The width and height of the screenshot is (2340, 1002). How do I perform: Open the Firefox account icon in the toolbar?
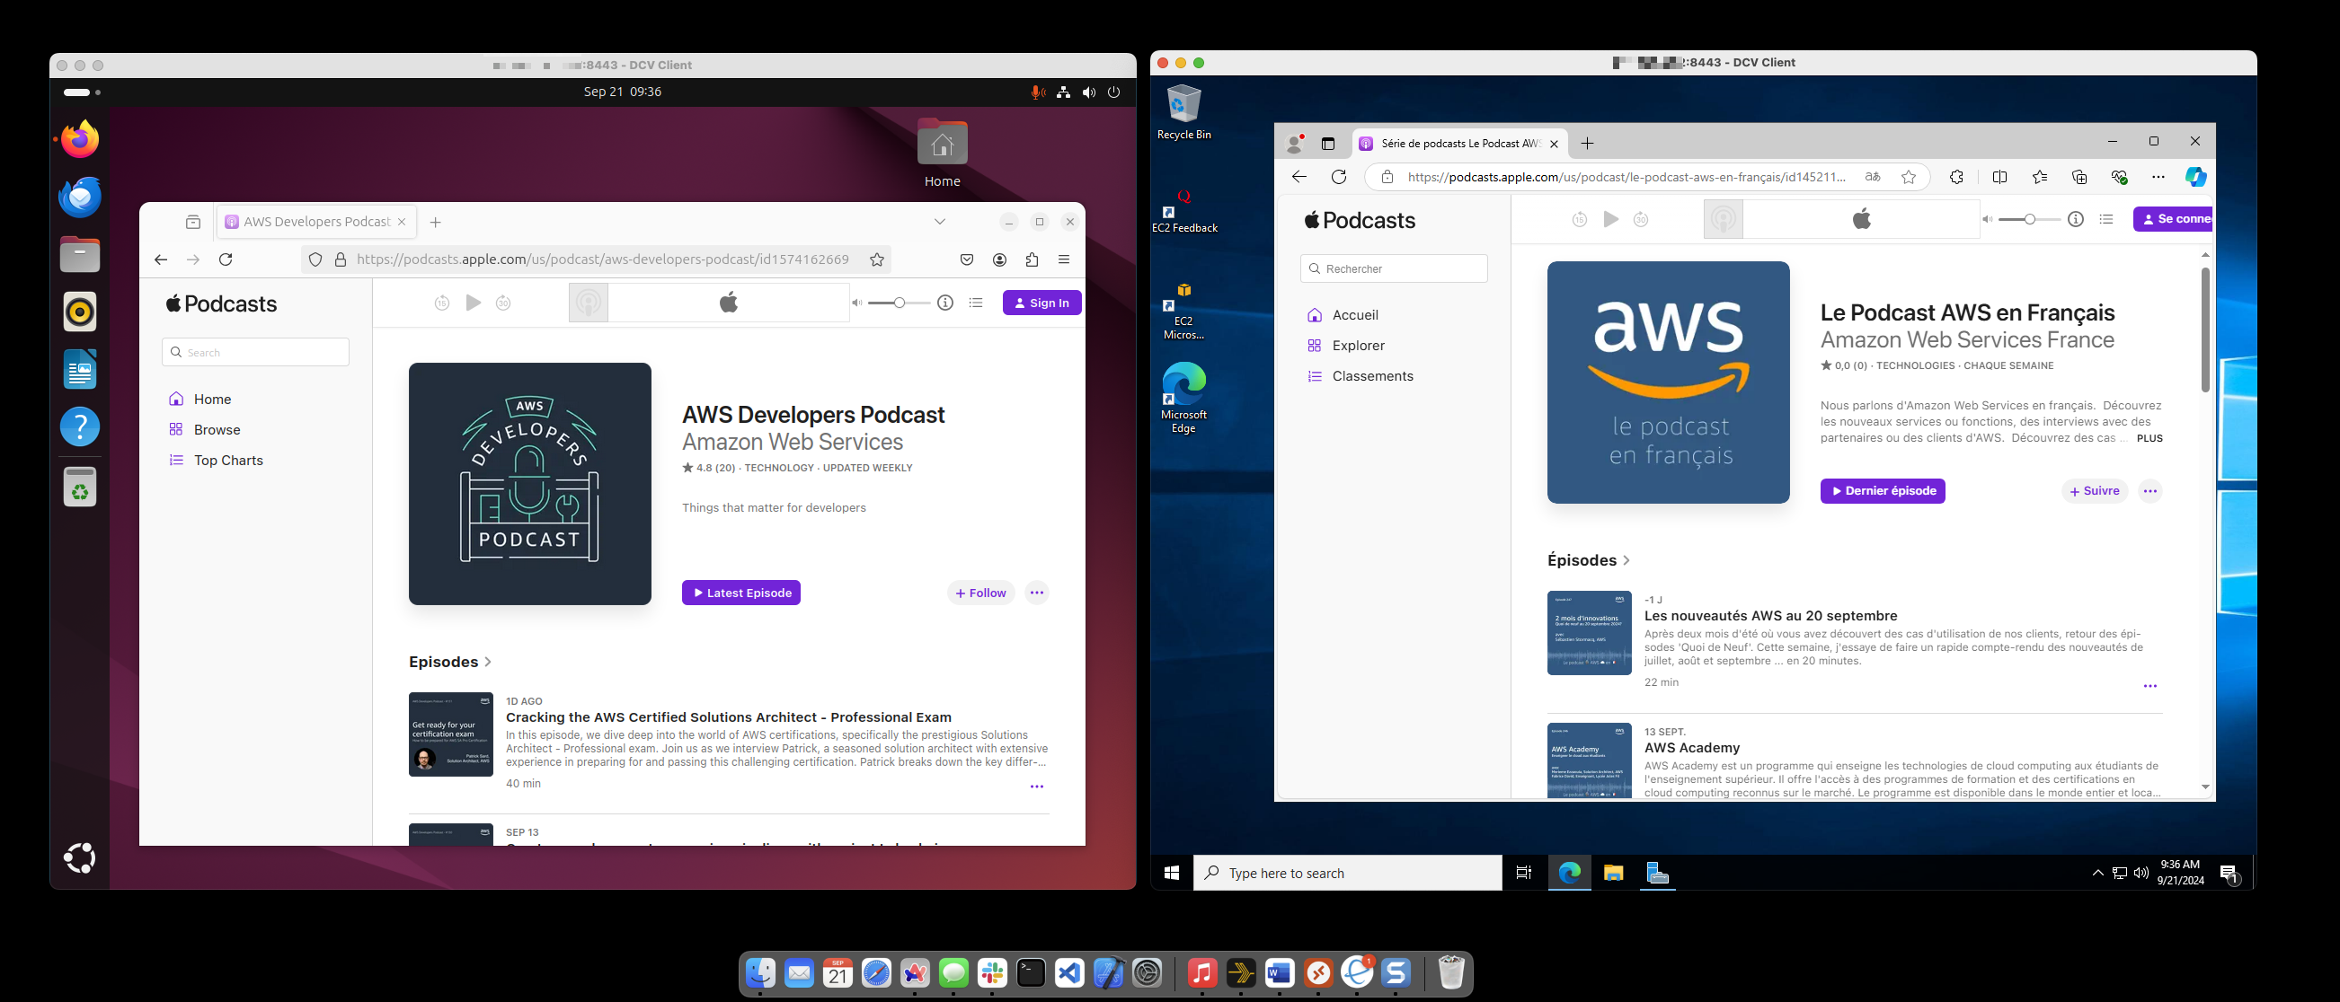pos(999,259)
